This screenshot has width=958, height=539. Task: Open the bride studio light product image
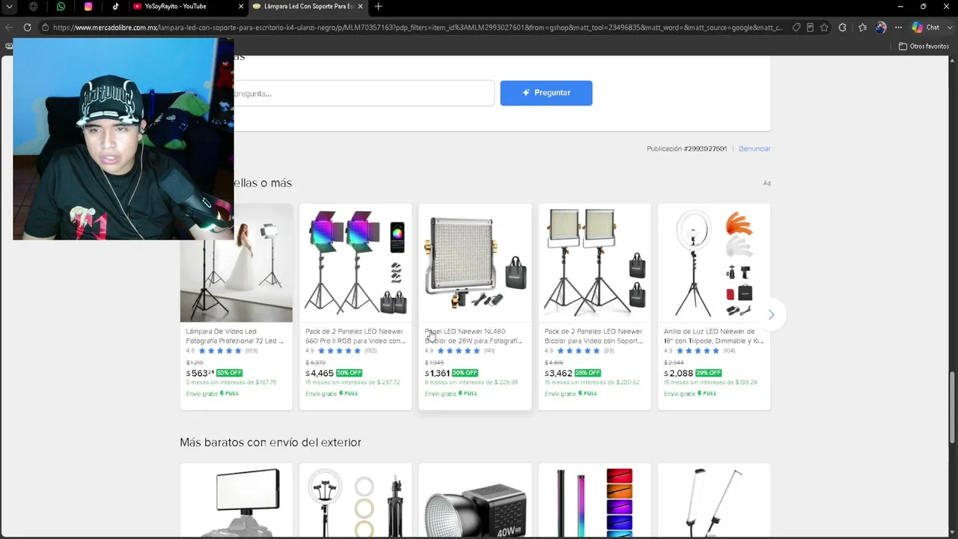(x=237, y=263)
